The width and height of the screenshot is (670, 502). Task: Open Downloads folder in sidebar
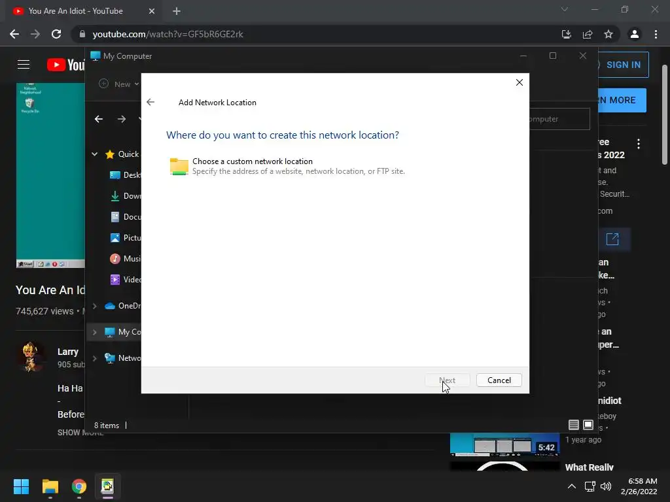point(126,196)
